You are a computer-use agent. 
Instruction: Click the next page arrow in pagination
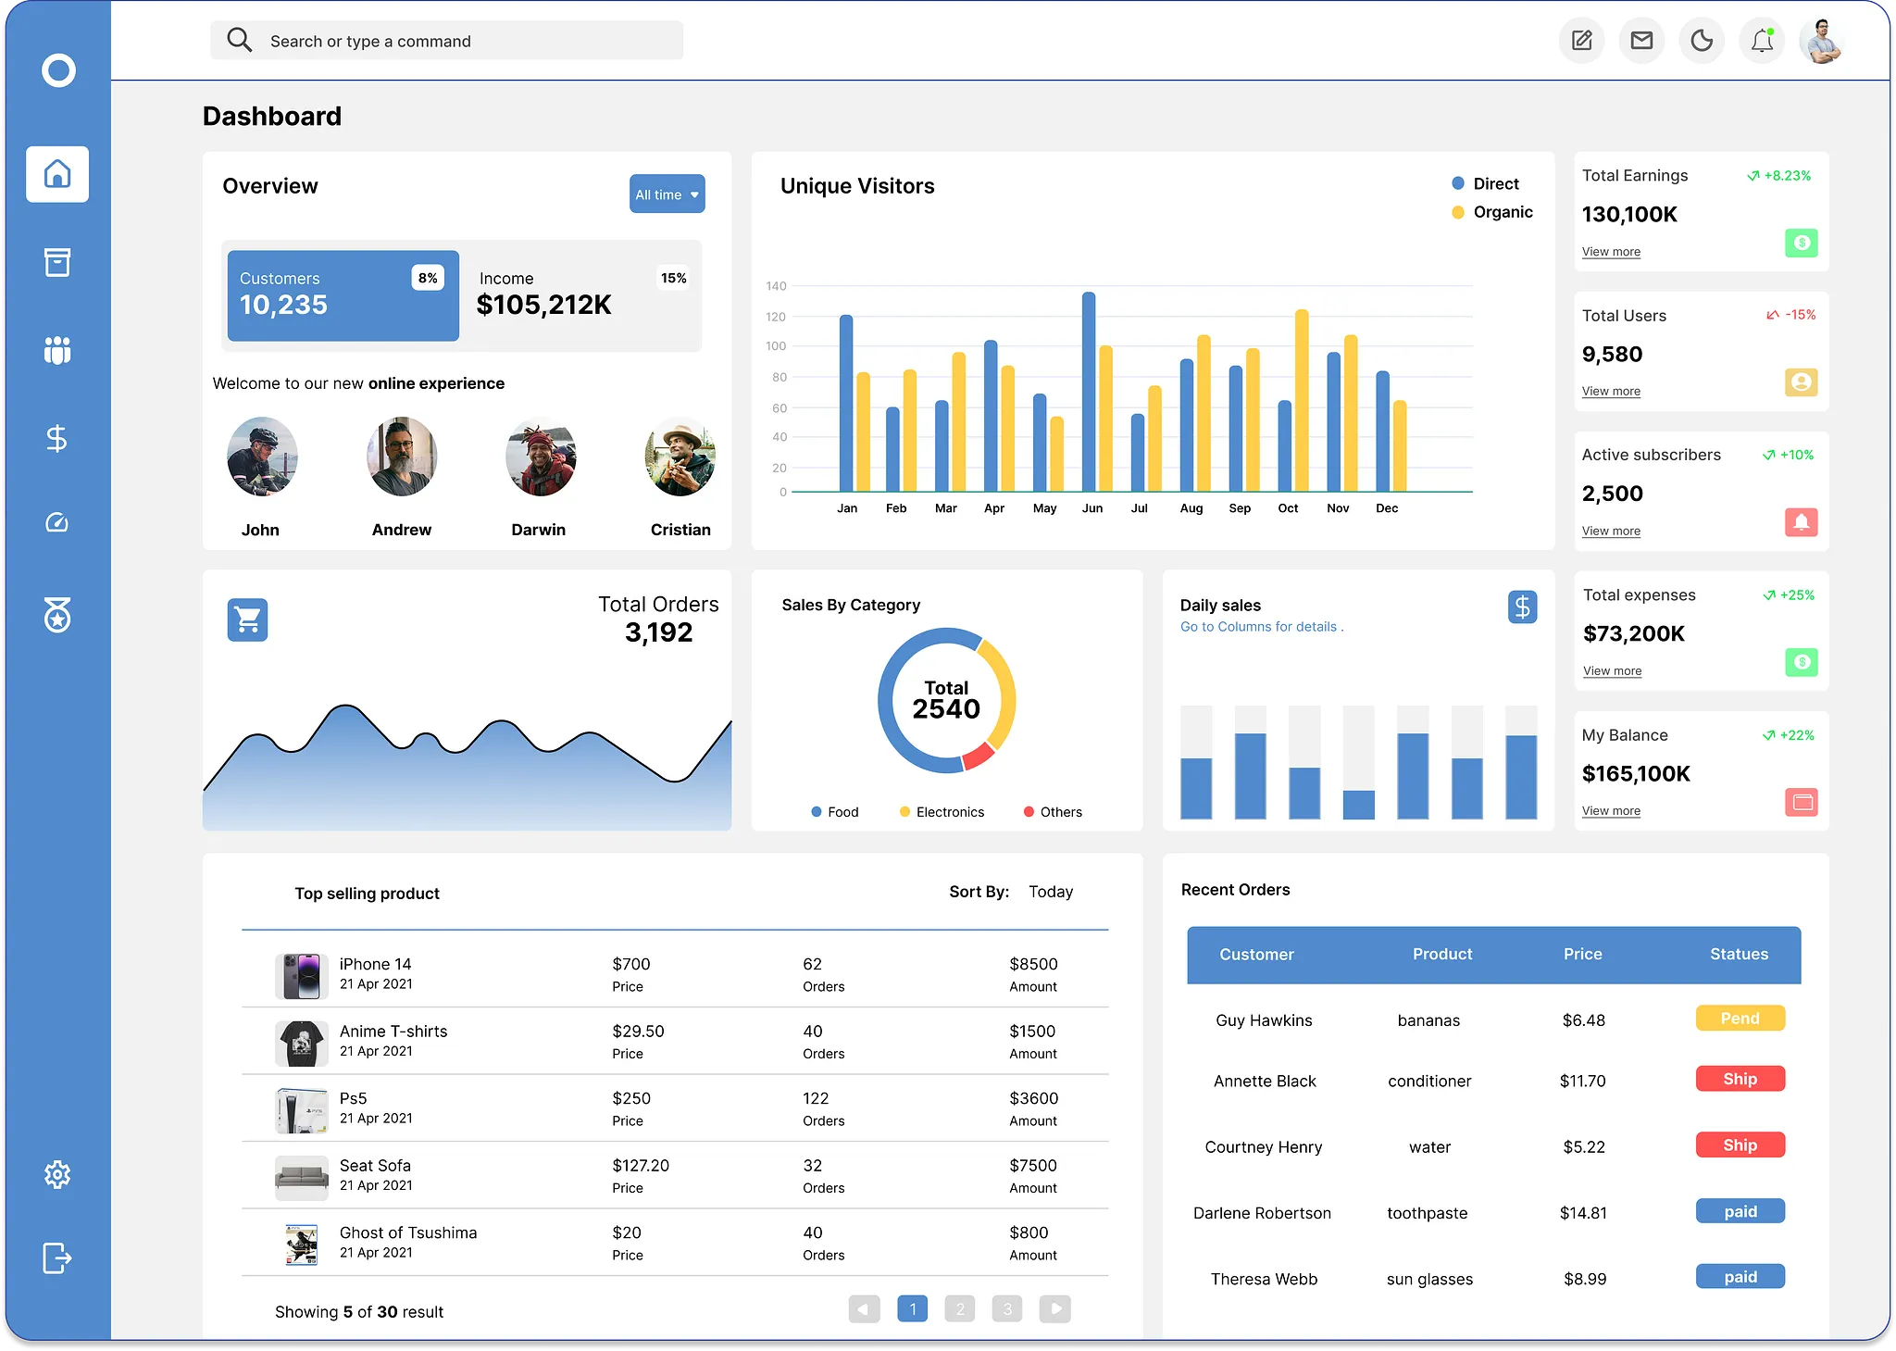pyautogui.click(x=1055, y=1308)
